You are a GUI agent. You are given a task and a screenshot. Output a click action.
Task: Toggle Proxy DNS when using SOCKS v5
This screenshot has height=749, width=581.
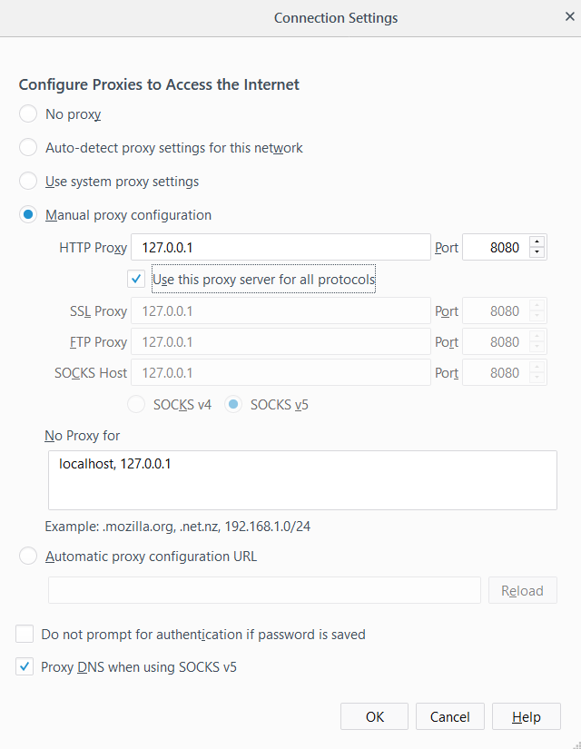tap(25, 667)
